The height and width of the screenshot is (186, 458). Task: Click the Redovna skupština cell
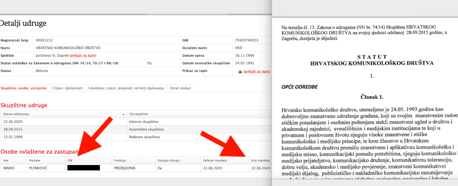click(199, 136)
